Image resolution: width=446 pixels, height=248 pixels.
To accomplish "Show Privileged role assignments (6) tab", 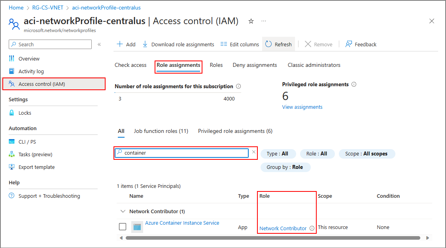I will pyautogui.click(x=235, y=131).
